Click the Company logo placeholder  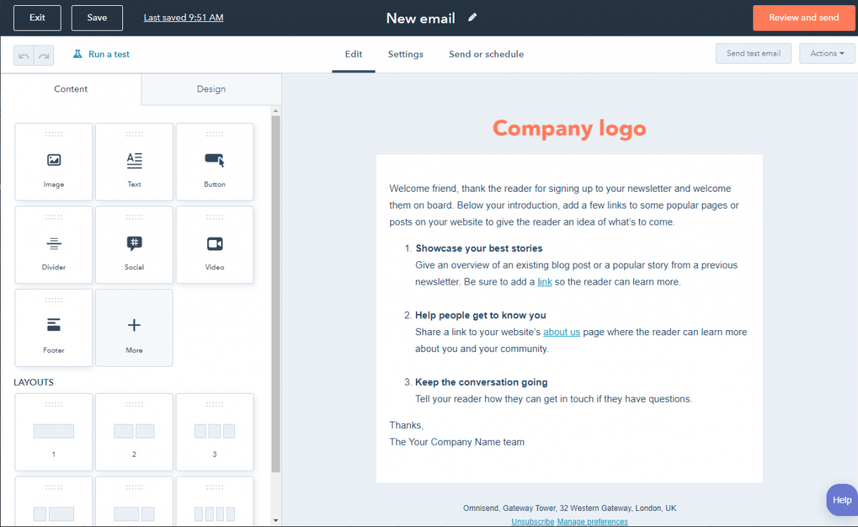pos(569,129)
